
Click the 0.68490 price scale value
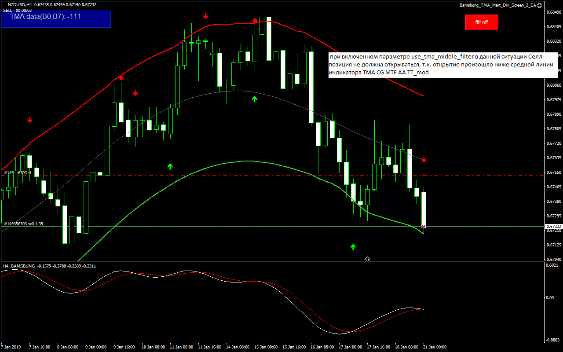(x=553, y=12)
